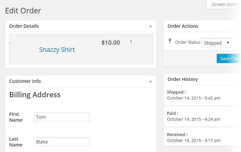The width and height of the screenshot is (241, 152).
Task: Open the Screen Options tab
Action: [x=225, y=5]
